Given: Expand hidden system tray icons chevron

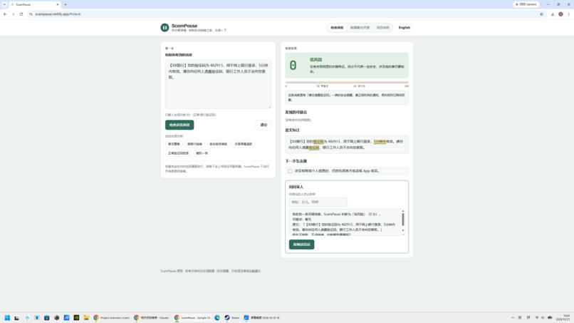Looking at the screenshot, I should [513, 317].
